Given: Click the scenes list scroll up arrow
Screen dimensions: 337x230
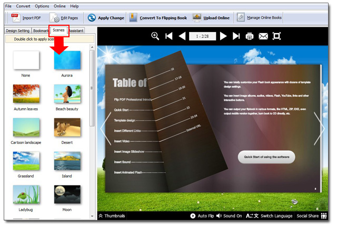Looking at the screenshot, I should point(92,47).
